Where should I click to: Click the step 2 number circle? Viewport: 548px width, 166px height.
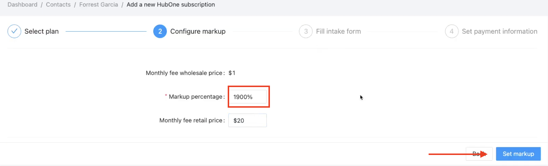[160, 31]
